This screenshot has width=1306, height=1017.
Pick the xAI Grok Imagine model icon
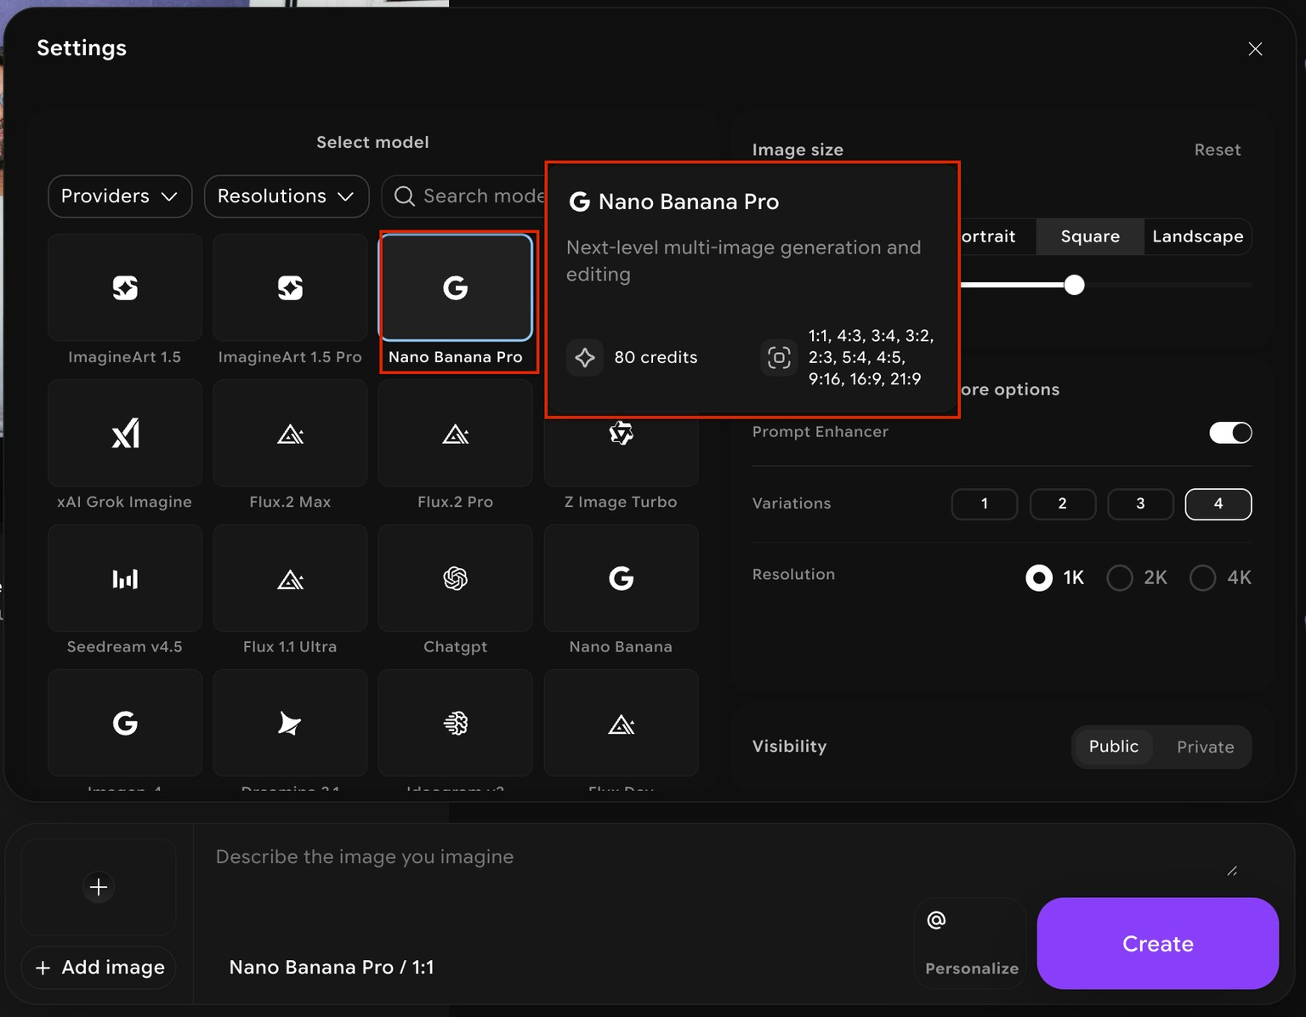[x=125, y=434]
